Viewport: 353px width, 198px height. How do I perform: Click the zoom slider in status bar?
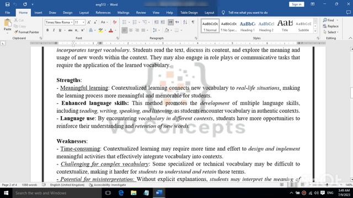tap(327, 185)
